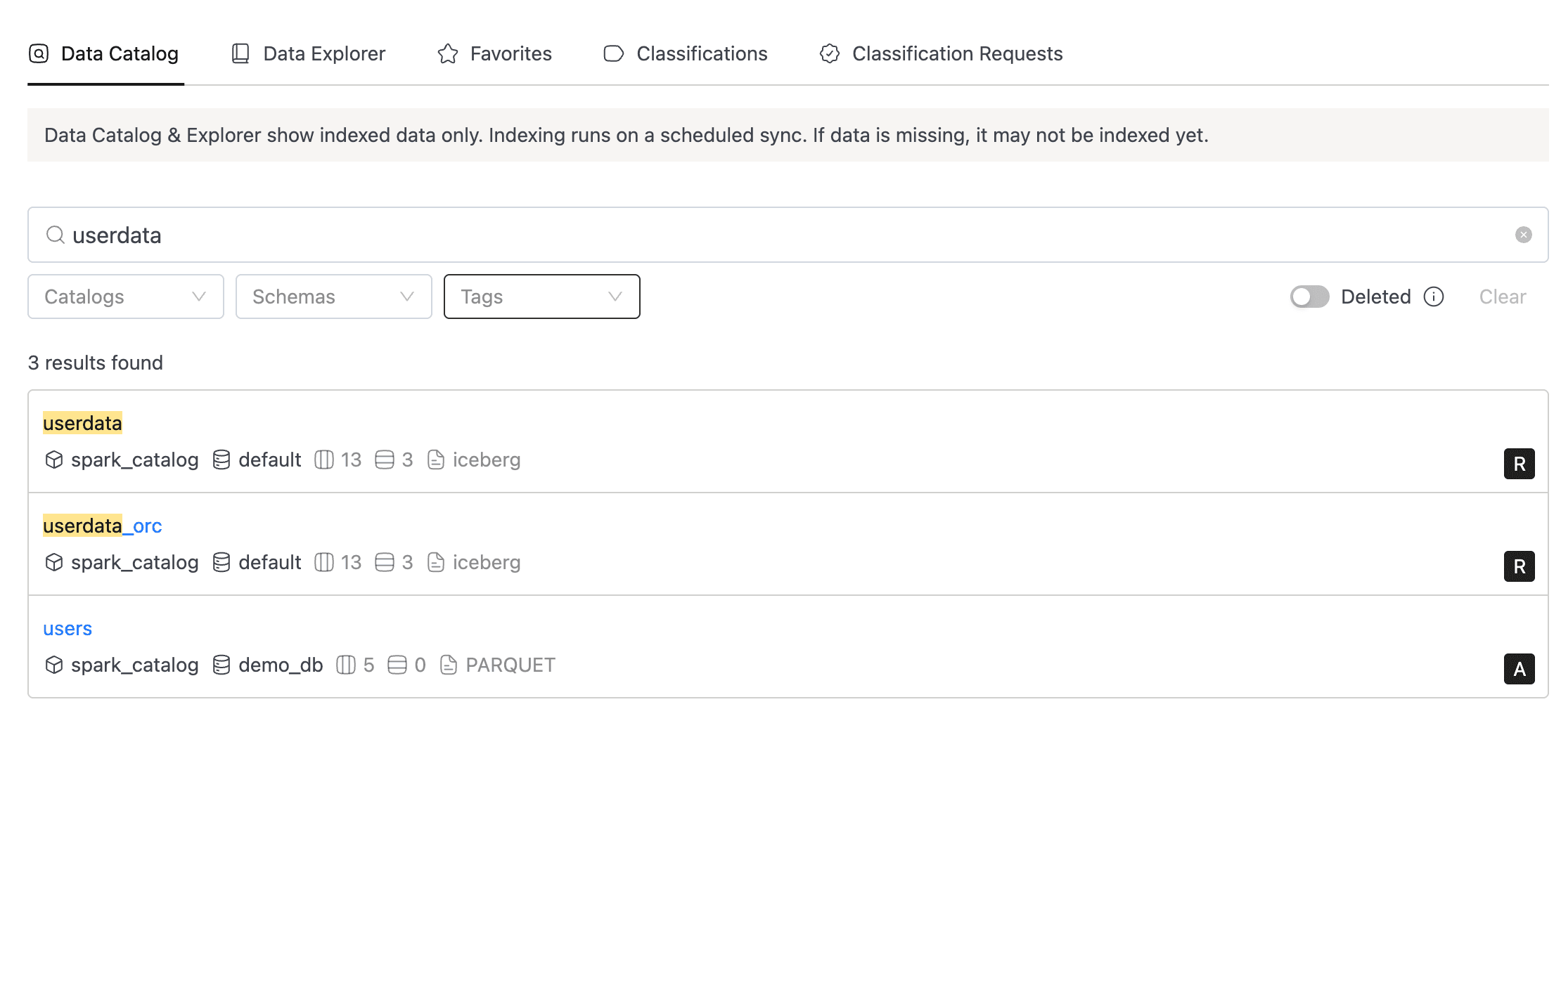Click the A badge on the users result
The height and width of the screenshot is (1002, 1561).
pos(1520,670)
